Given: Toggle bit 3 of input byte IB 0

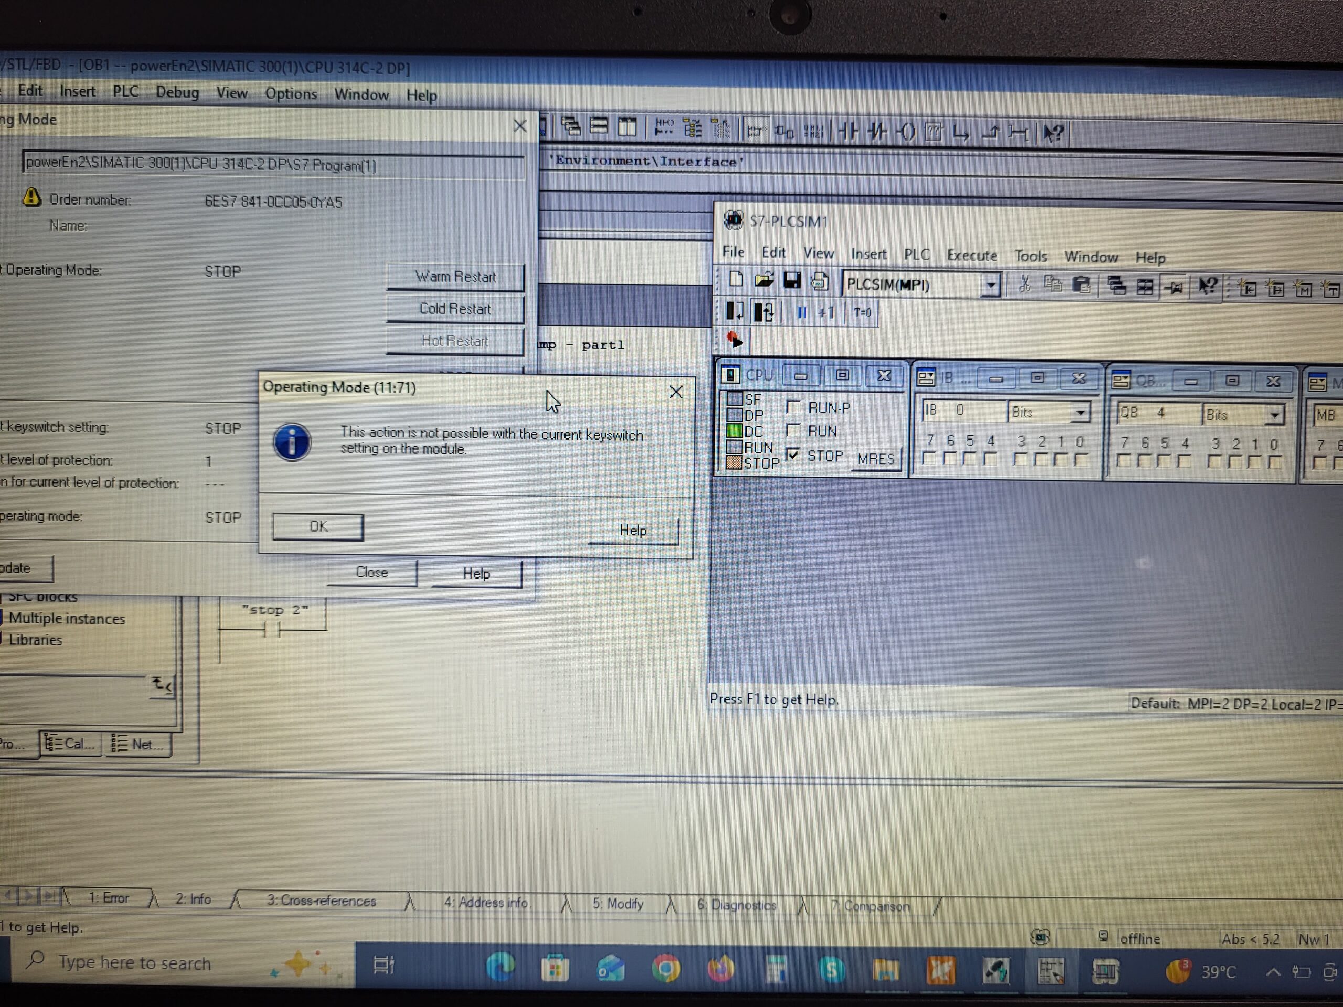Looking at the screenshot, I should [1020, 459].
